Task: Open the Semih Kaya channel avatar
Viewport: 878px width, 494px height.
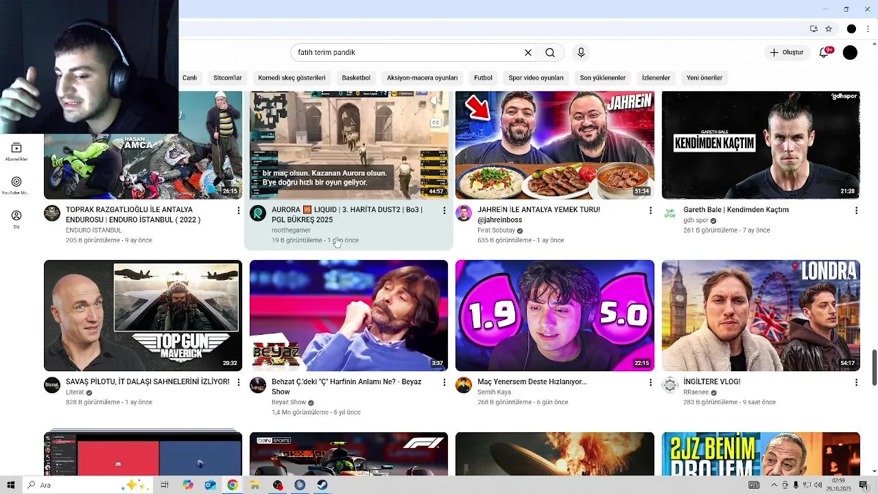Action: click(464, 385)
